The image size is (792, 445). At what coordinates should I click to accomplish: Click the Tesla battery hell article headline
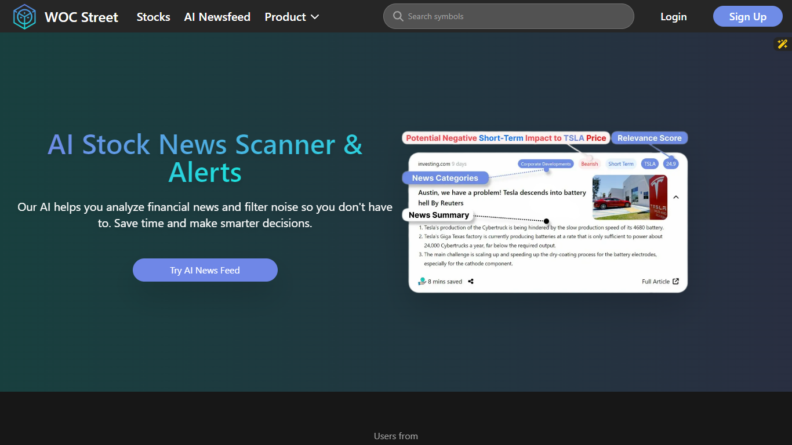pos(502,198)
